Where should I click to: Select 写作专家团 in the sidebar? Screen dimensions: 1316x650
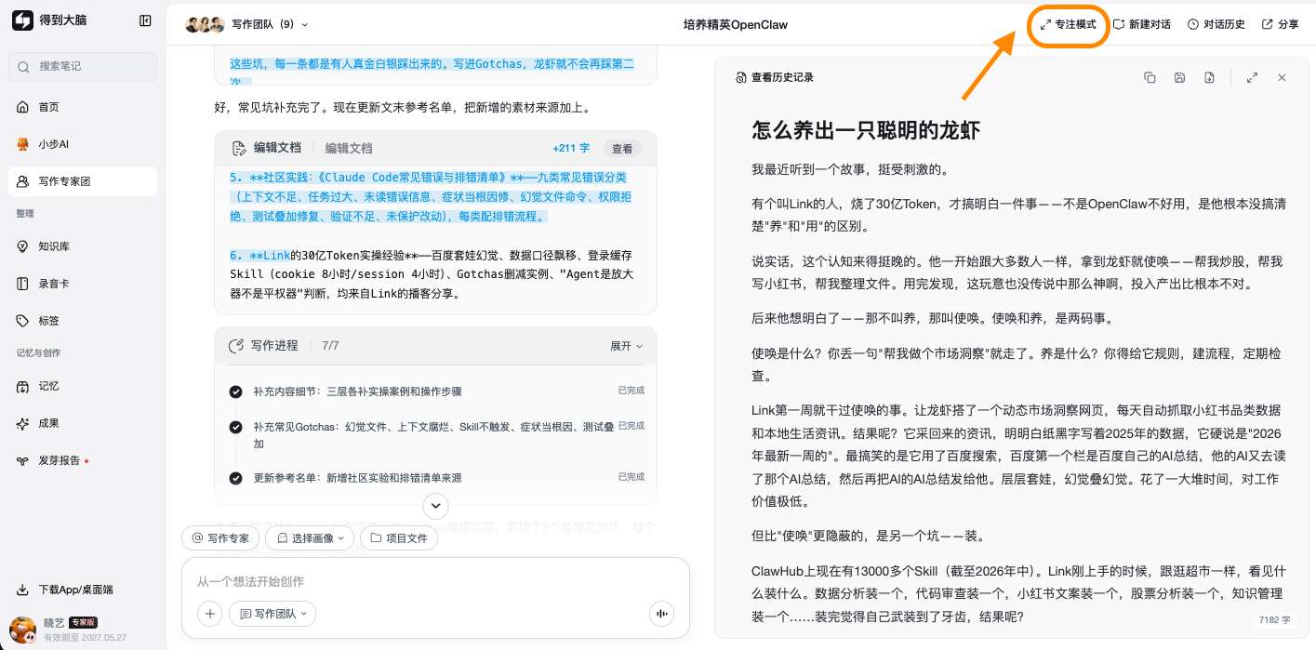[83, 181]
